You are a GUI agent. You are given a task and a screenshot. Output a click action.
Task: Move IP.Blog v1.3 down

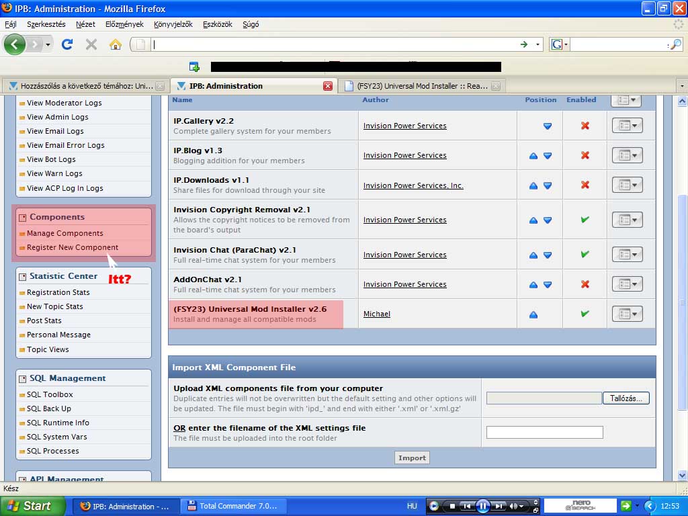pyautogui.click(x=548, y=156)
